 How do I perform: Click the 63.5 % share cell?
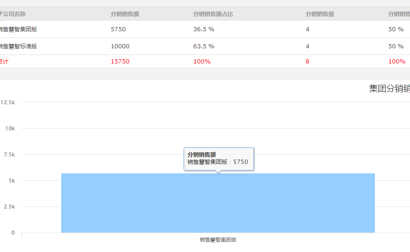[x=204, y=46]
